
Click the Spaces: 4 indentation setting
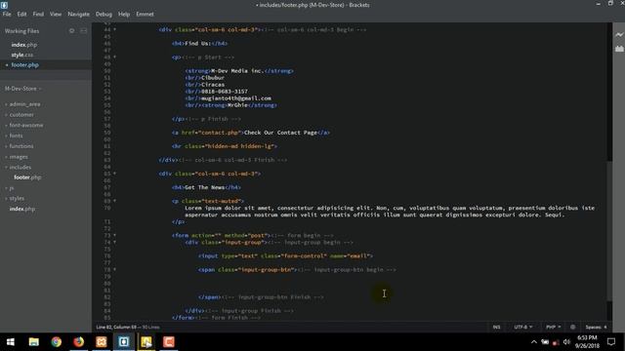(x=597, y=328)
